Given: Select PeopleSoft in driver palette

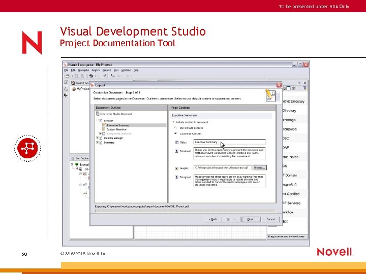Looking at the screenshot, I should 289,185.
